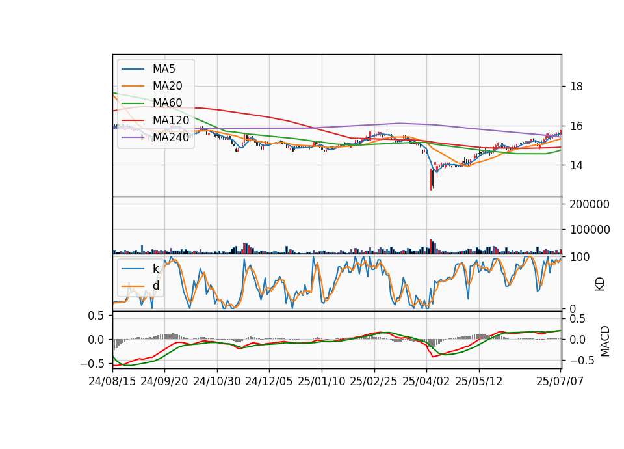Click the vertical MACD axis title
Screen dimensions: 624x449
[x=605, y=341]
